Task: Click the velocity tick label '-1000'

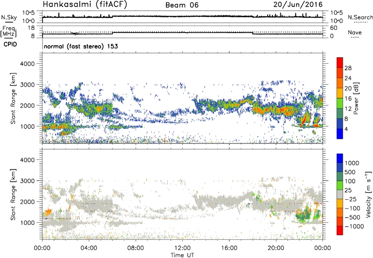Action: point(354,226)
